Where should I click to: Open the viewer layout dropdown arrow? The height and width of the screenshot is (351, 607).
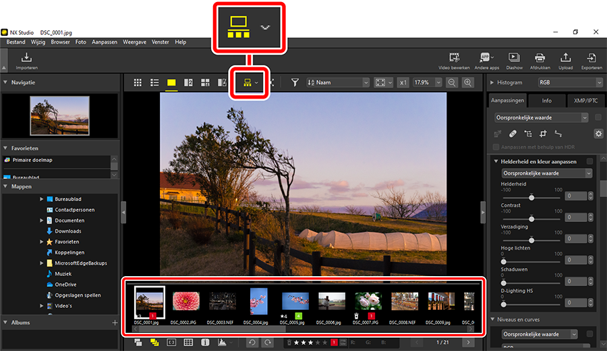point(256,82)
